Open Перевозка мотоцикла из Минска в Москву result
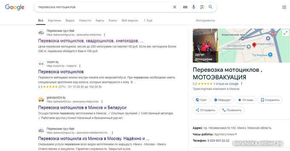This screenshot has width=290, height=151. click(x=94, y=139)
